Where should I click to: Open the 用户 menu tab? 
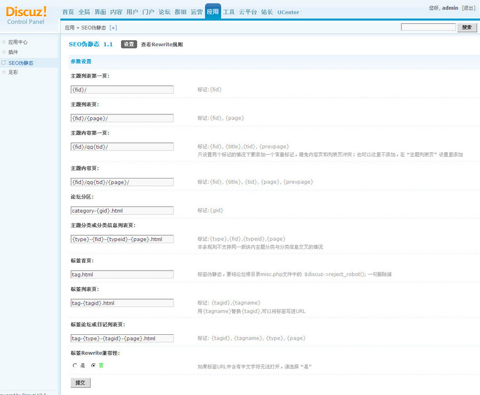click(x=132, y=12)
